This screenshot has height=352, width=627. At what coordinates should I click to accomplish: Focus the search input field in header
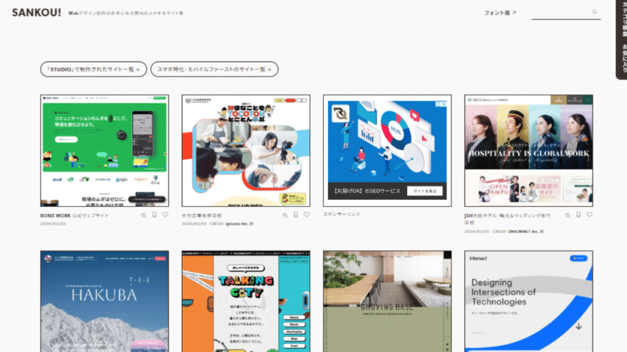pos(560,13)
